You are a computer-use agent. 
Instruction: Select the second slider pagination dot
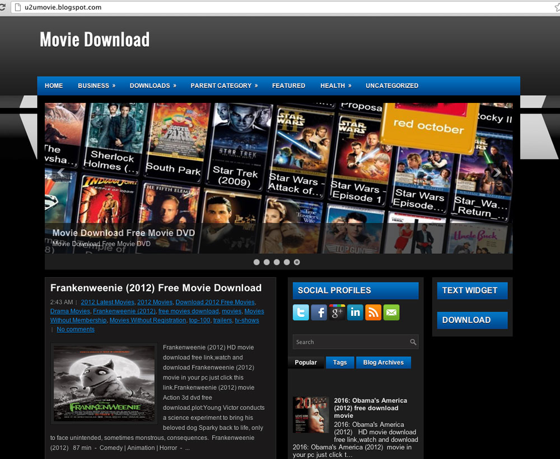point(267,262)
